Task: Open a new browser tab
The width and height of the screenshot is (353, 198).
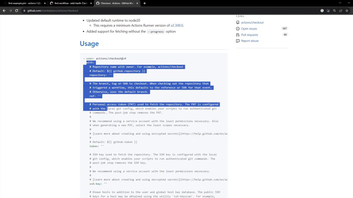Action: [145, 3]
